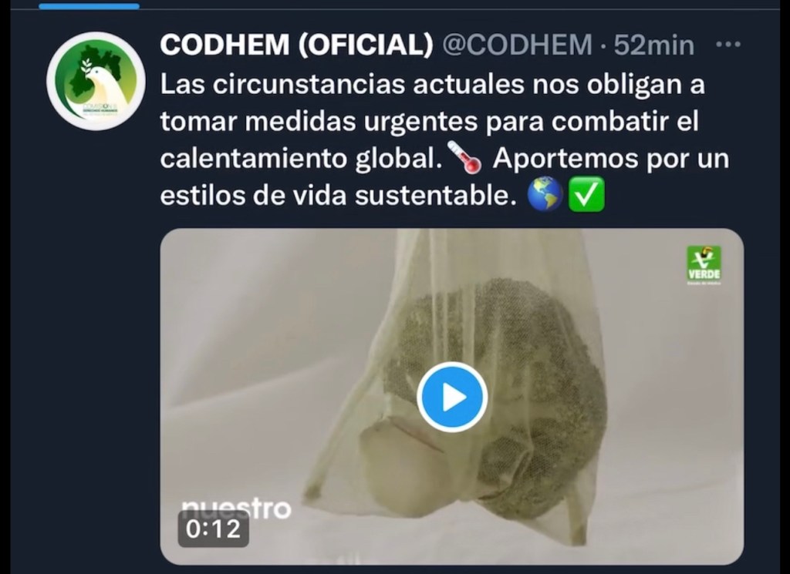The width and height of the screenshot is (790, 574).
Task: Open the CODHEM (OFICIAL) display name
Action: pos(297,45)
